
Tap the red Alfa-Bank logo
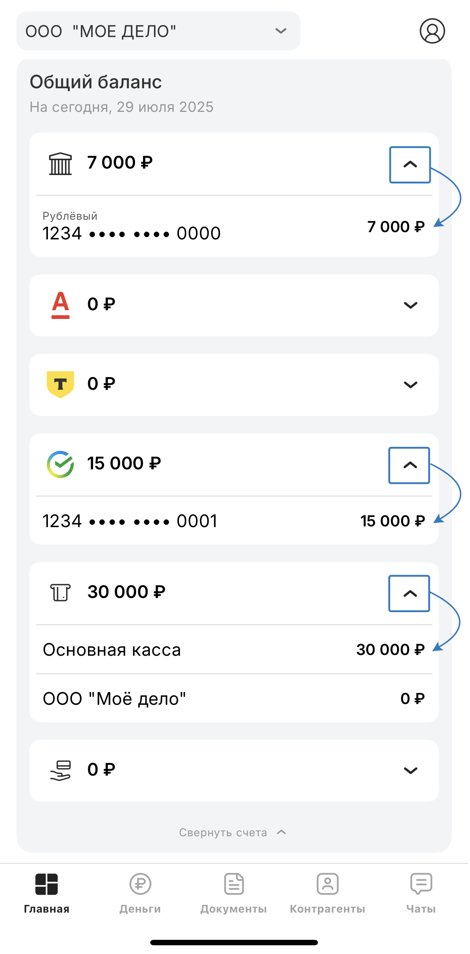coord(60,305)
